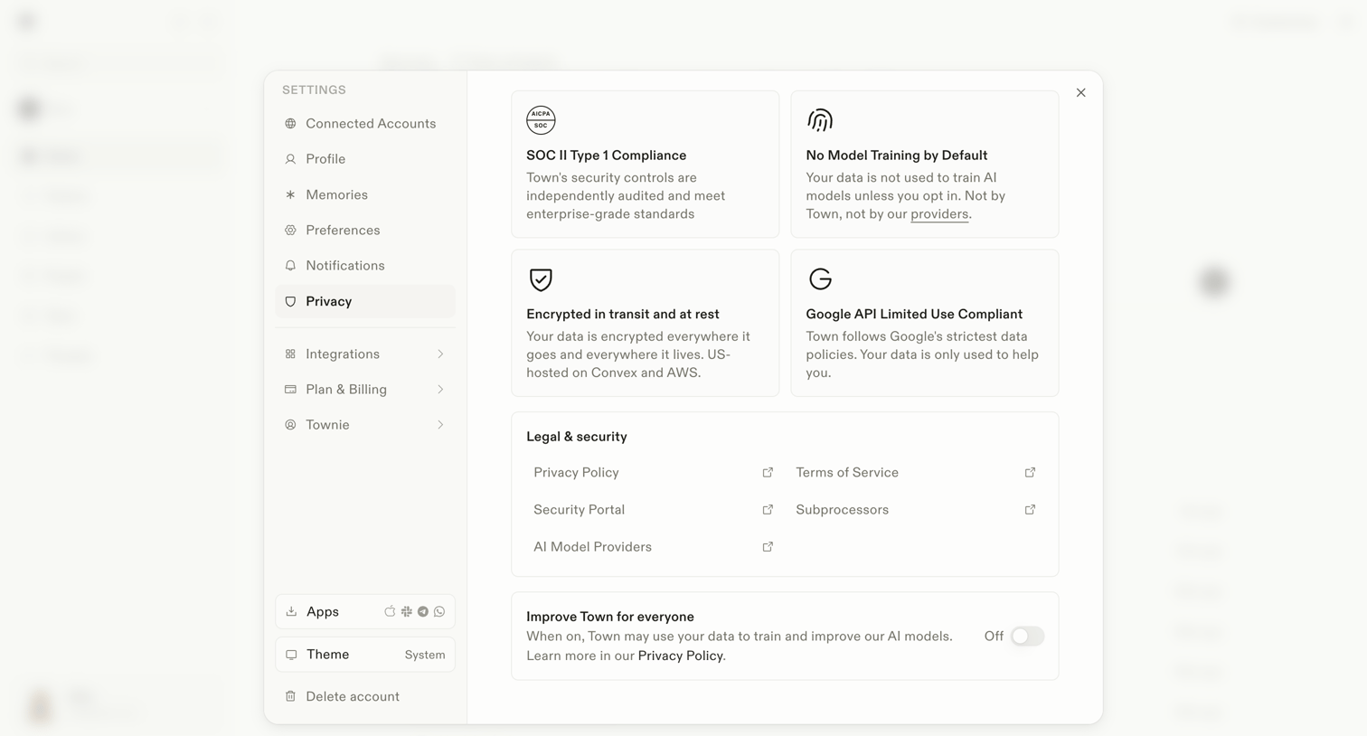Expand the Plan & Billing chevron
Viewport: 1367px width, 736px height.
pyautogui.click(x=440, y=390)
